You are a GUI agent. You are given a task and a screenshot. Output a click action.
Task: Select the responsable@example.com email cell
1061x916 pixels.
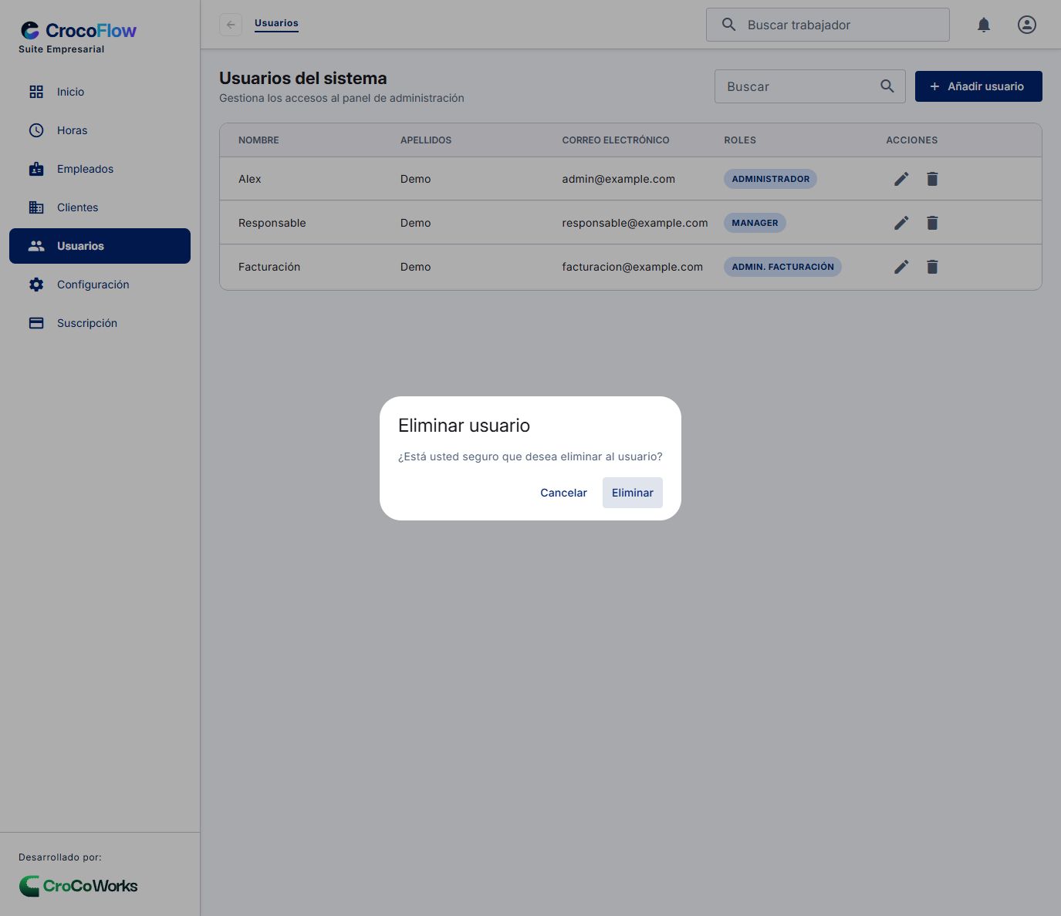click(x=635, y=223)
